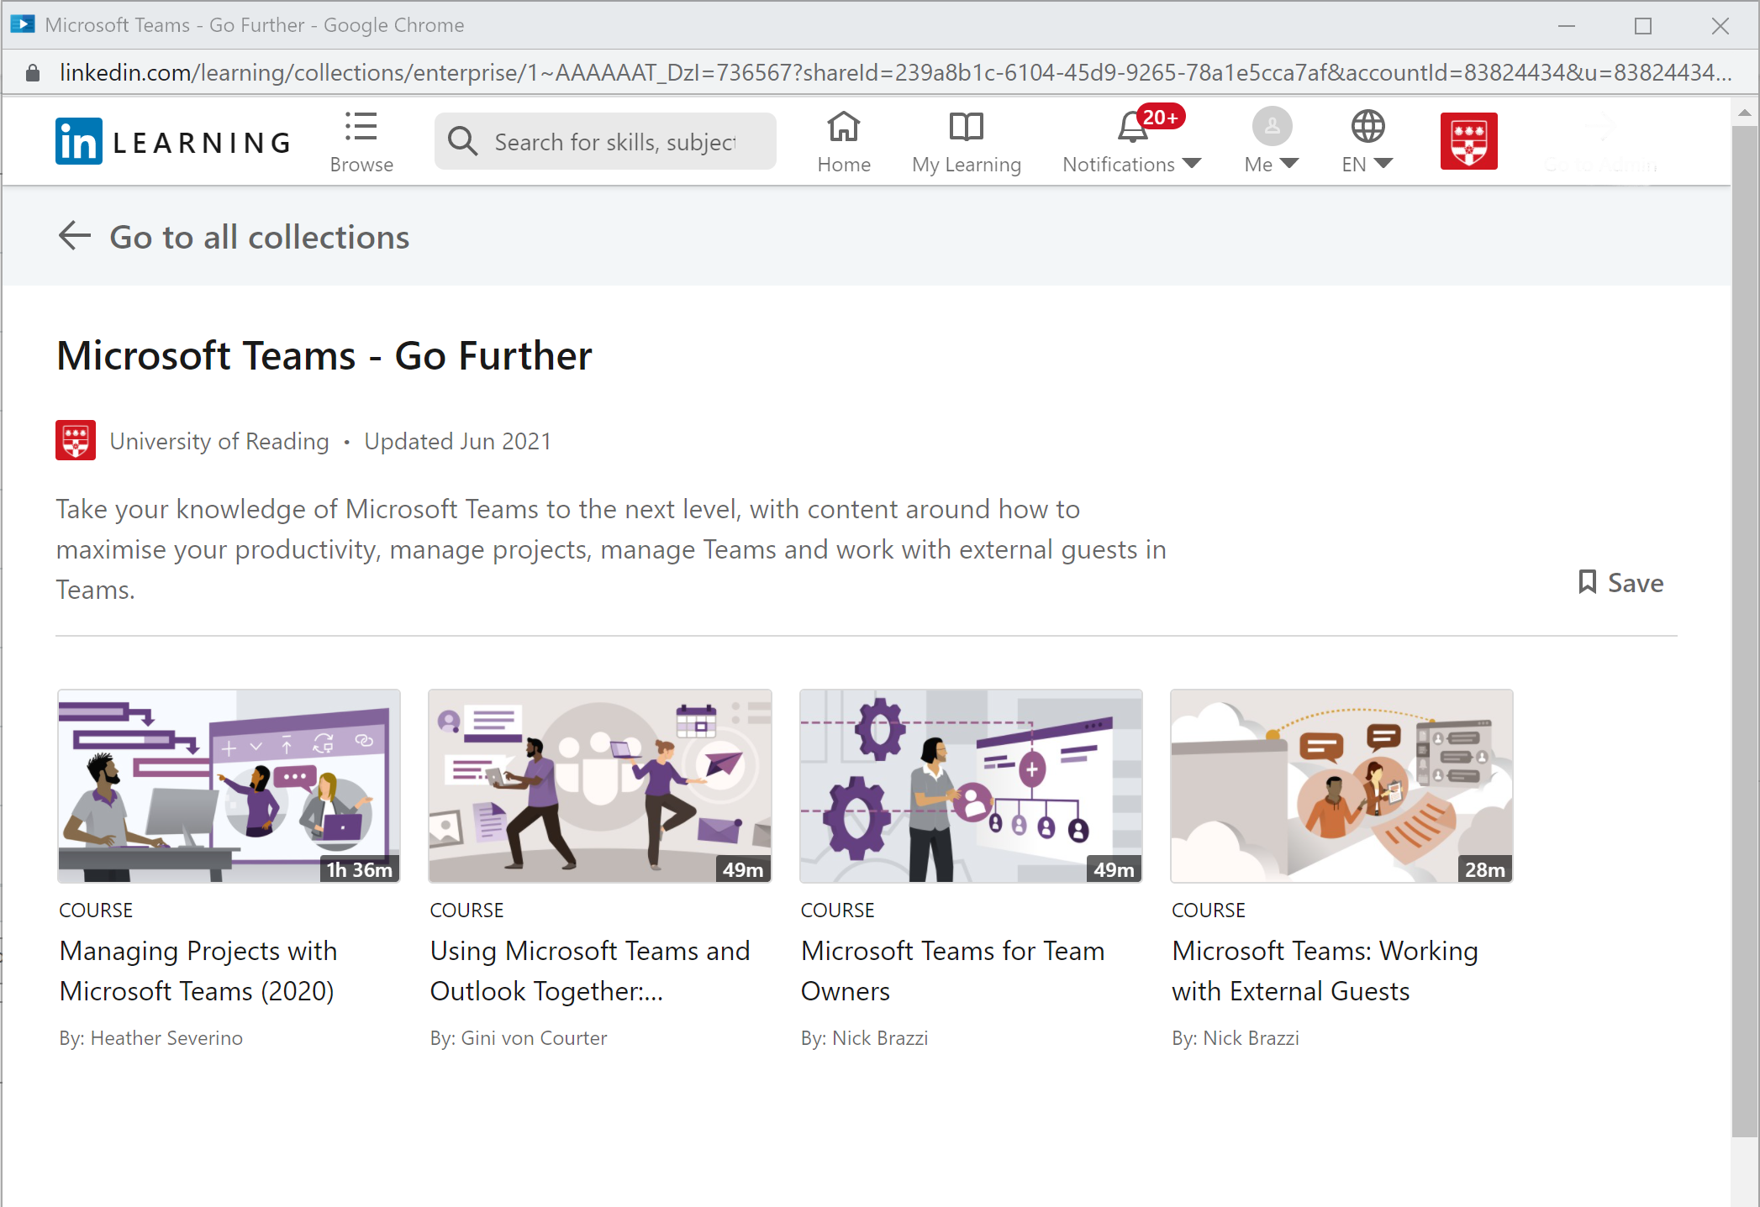This screenshot has width=1760, height=1207.
Task: Toggle Save on this collection
Action: point(1620,582)
